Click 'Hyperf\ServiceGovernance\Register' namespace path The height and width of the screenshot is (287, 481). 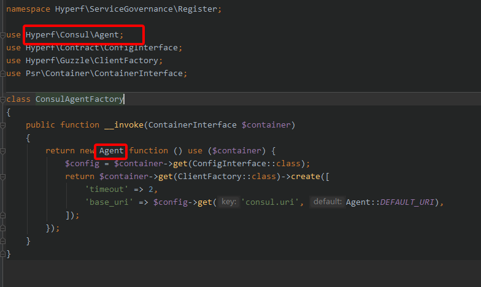(136, 9)
